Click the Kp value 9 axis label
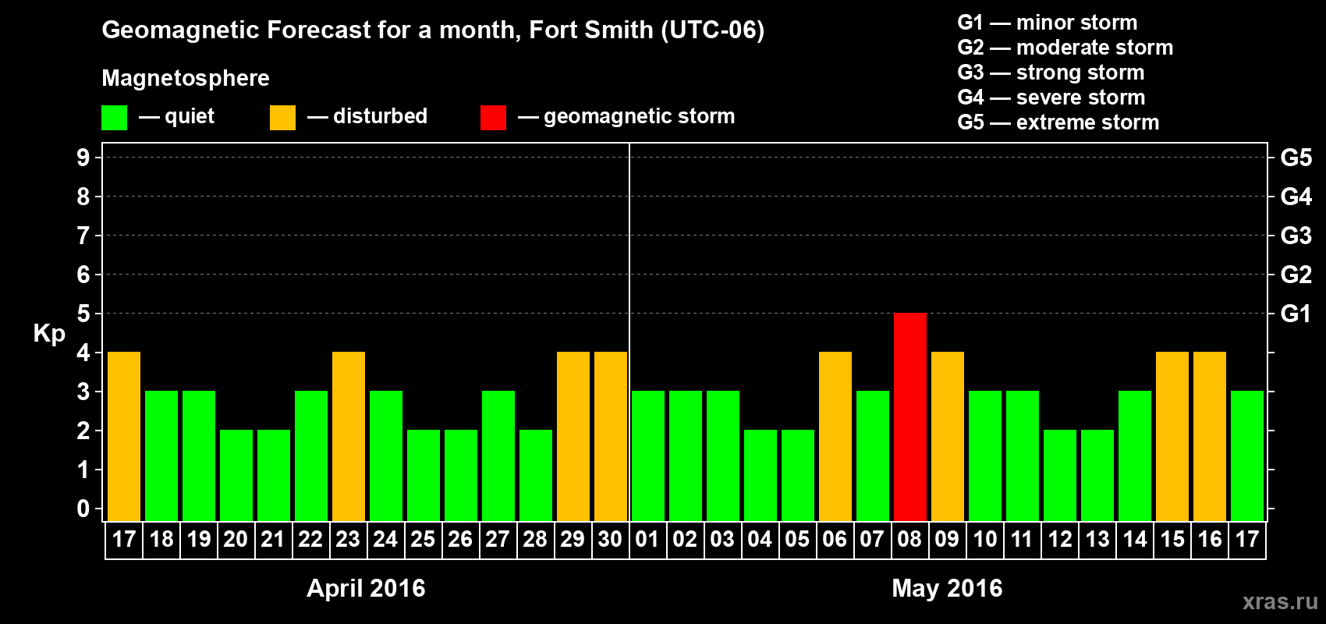Image resolution: width=1326 pixels, height=624 pixels. (83, 158)
